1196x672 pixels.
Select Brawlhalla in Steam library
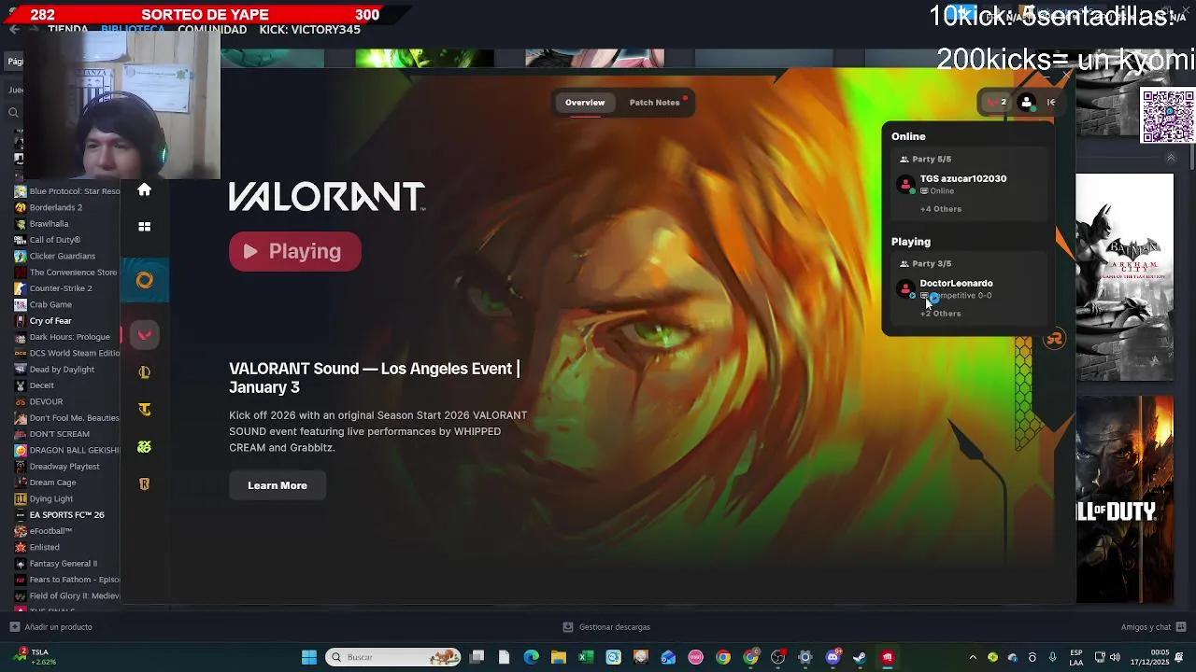pyautogui.click(x=49, y=224)
